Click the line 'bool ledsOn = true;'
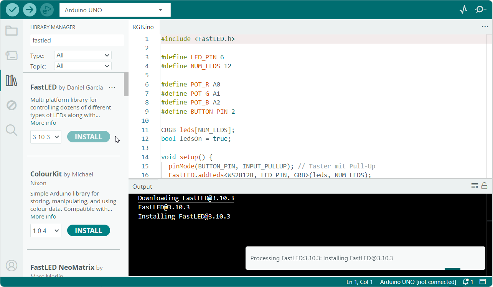The width and height of the screenshot is (493, 287). [x=196, y=139]
